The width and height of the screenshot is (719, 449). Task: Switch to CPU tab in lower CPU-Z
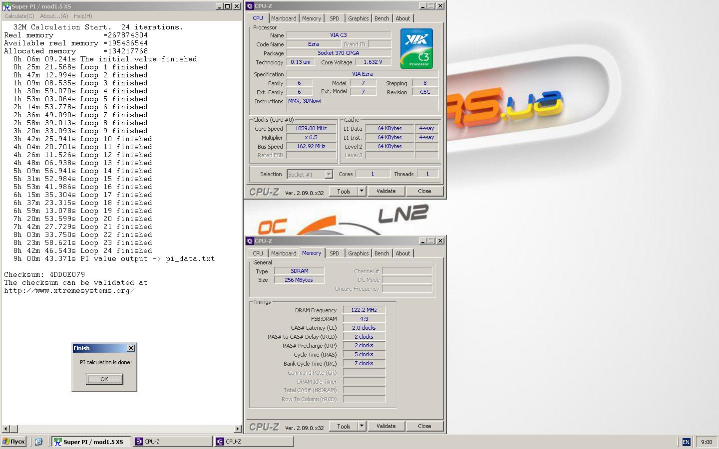coord(258,253)
